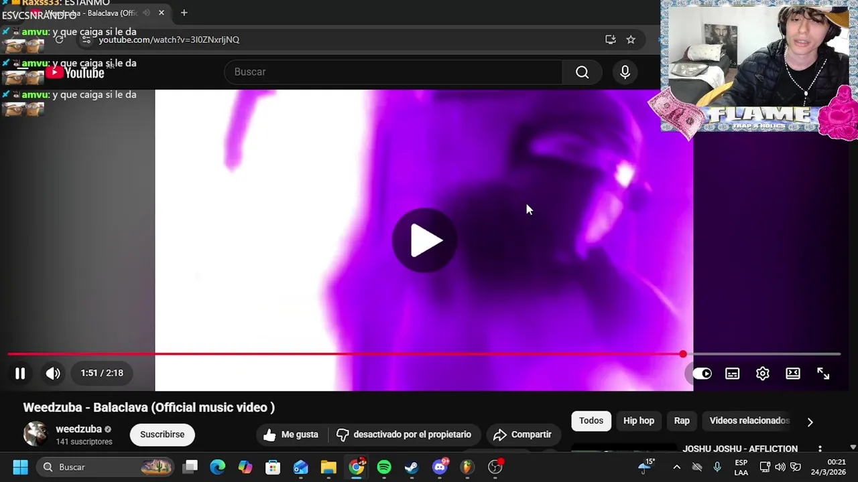858x482 pixels.
Task: Open the weedzuba channel avatar
Action: coord(36,434)
